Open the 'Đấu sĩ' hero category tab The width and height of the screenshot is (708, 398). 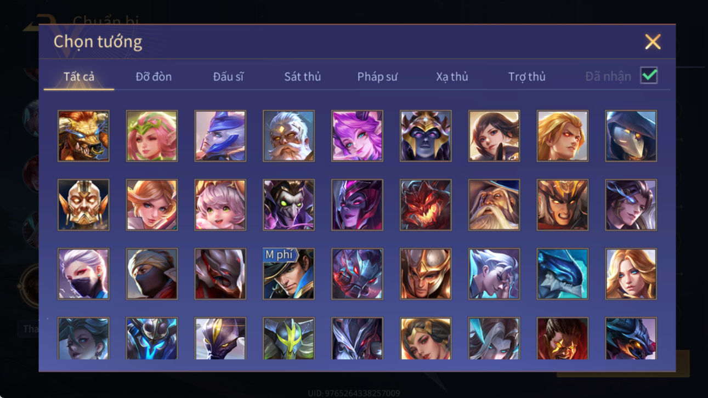click(x=228, y=77)
